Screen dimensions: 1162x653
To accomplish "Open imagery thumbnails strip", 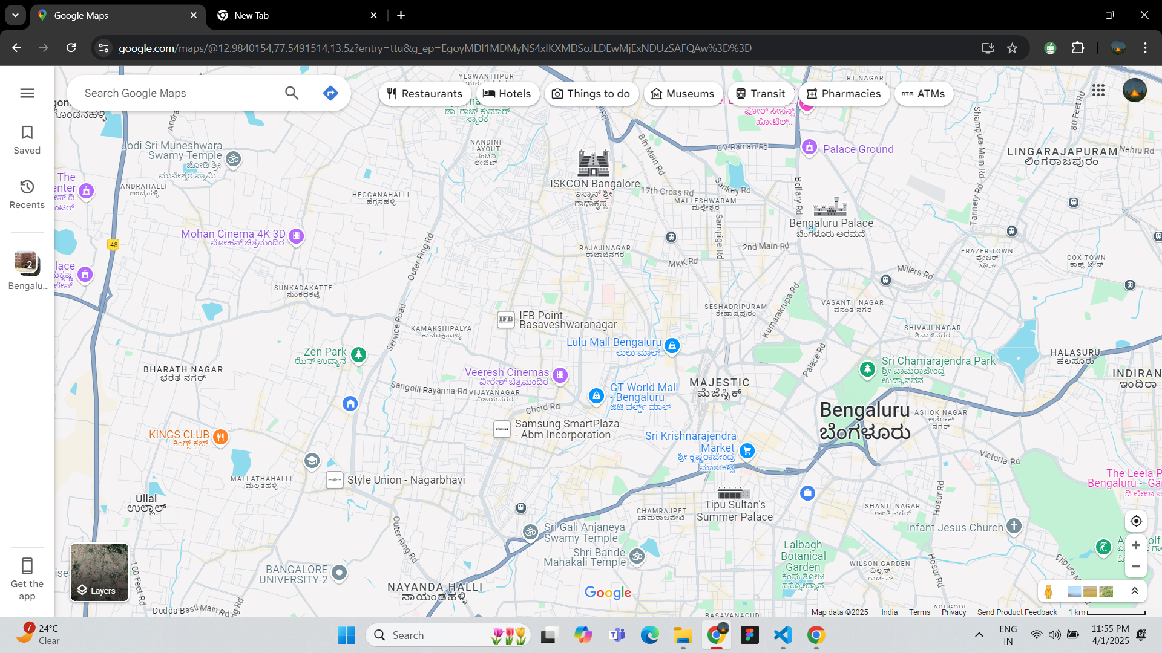I will [x=1090, y=591].
